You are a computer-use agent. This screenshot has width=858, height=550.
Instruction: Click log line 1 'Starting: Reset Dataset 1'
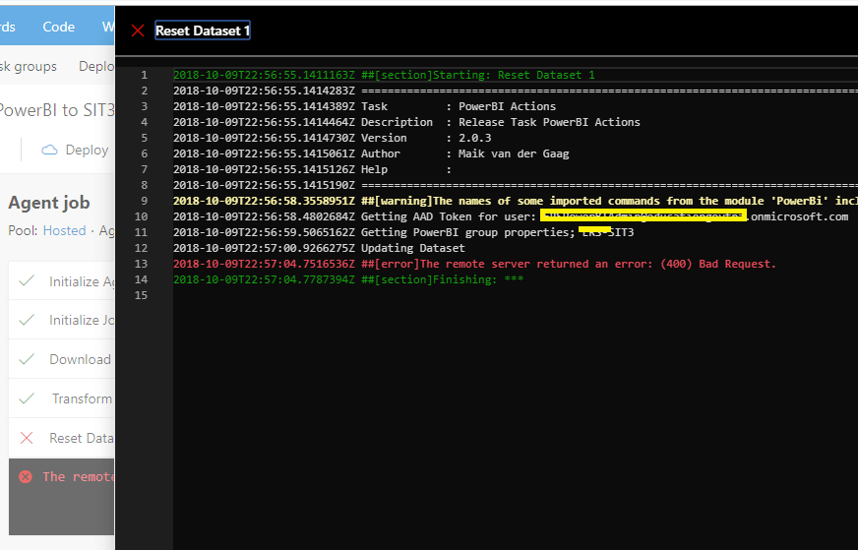[384, 75]
